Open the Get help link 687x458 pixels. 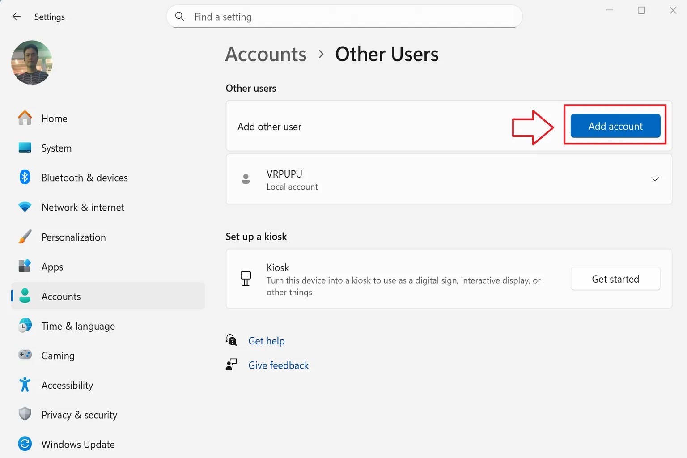[267, 341]
